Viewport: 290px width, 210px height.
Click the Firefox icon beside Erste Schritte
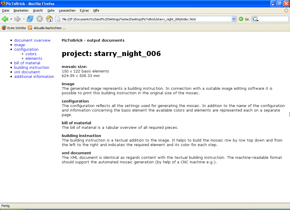(x=4, y=28)
